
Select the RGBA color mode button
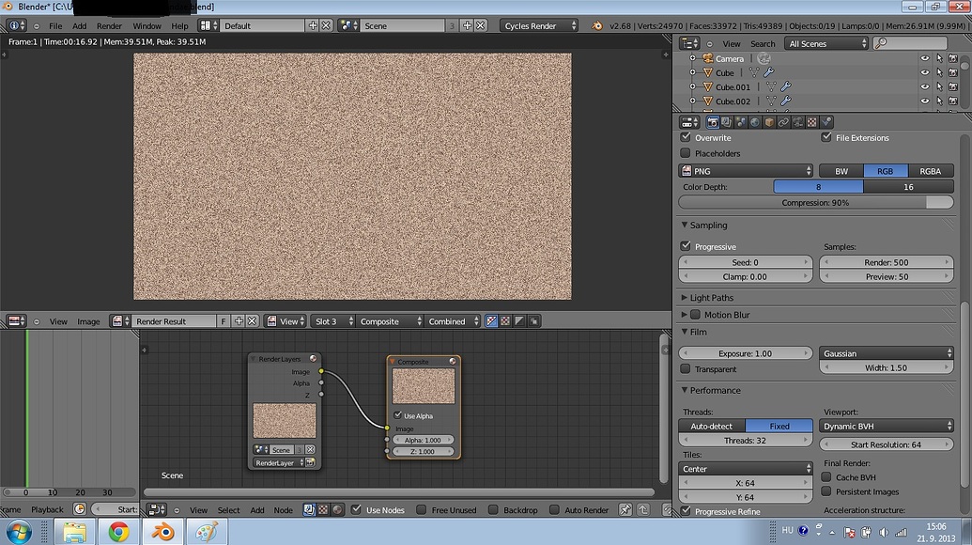(x=931, y=170)
